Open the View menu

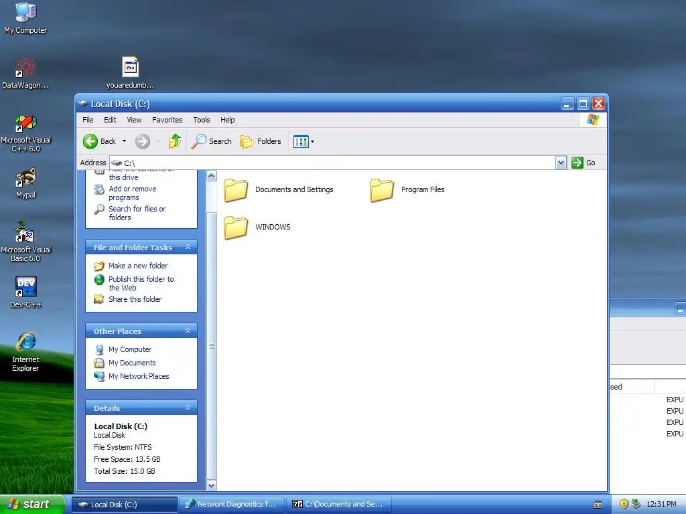(x=134, y=120)
